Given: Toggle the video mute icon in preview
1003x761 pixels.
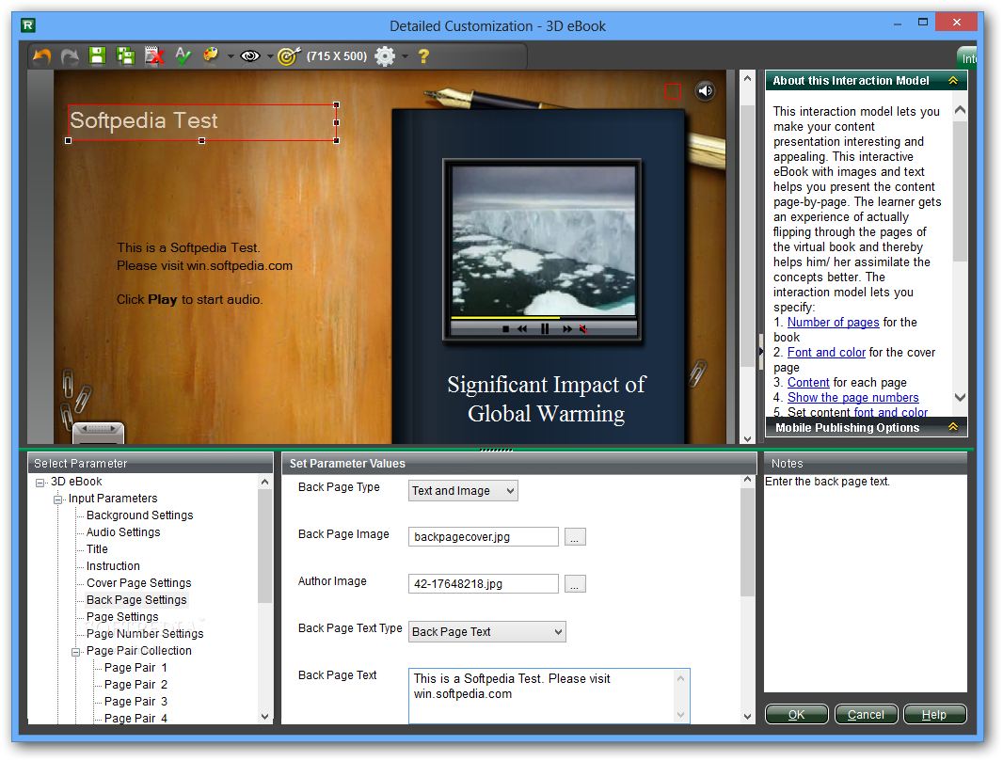Looking at the screenshot, I should tap(583, 328).
